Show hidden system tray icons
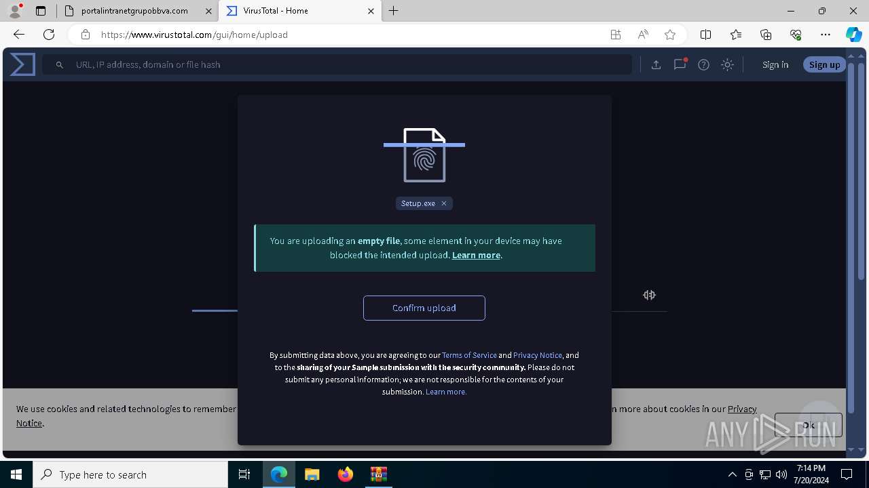Screen dimensions: 869x488 [x=732, y=474]
